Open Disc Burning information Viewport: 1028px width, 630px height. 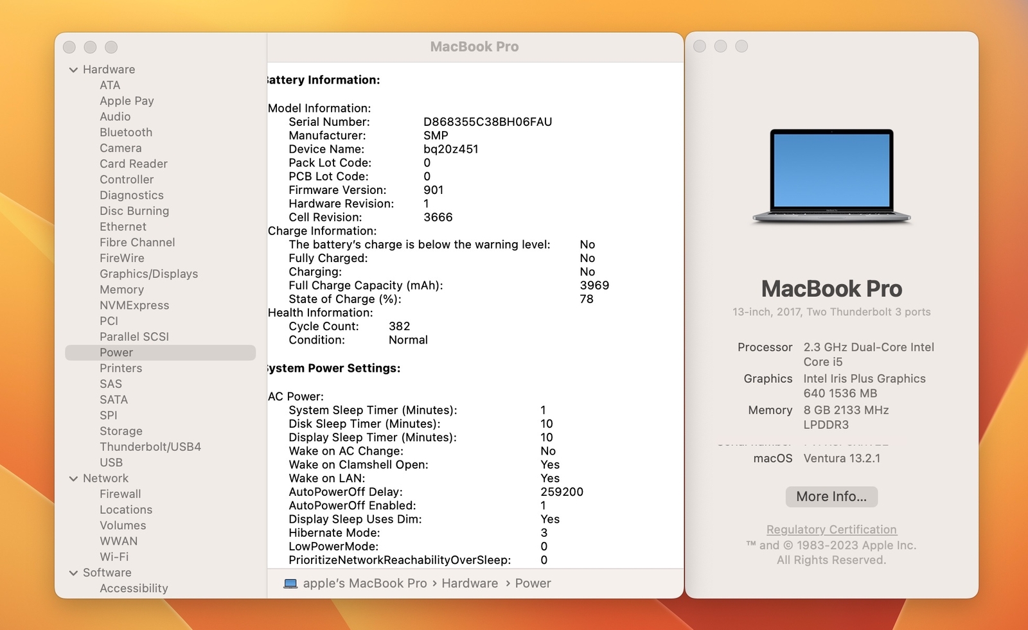tap(134, 211)
